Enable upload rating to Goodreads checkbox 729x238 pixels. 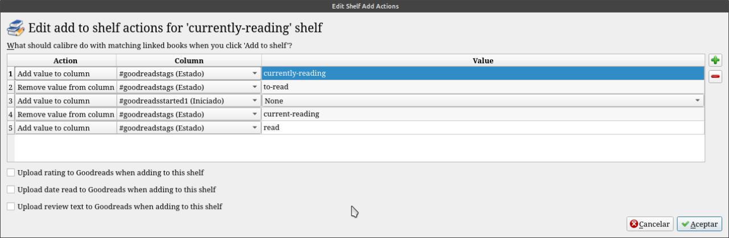point(11,173)
